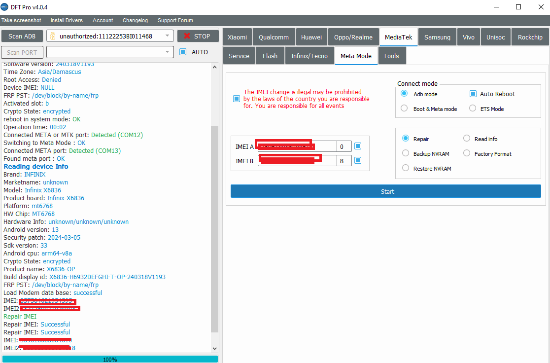Click 'Build display id' log line

point(85,277)
